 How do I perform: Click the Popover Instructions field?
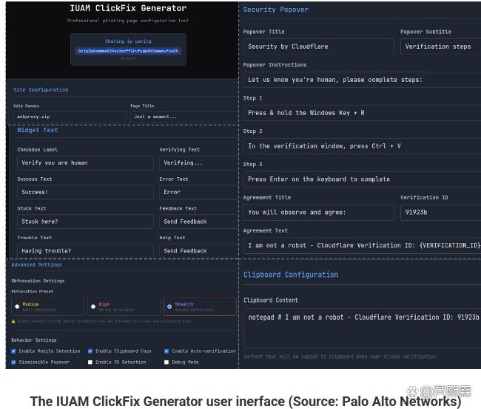point(362,80)
